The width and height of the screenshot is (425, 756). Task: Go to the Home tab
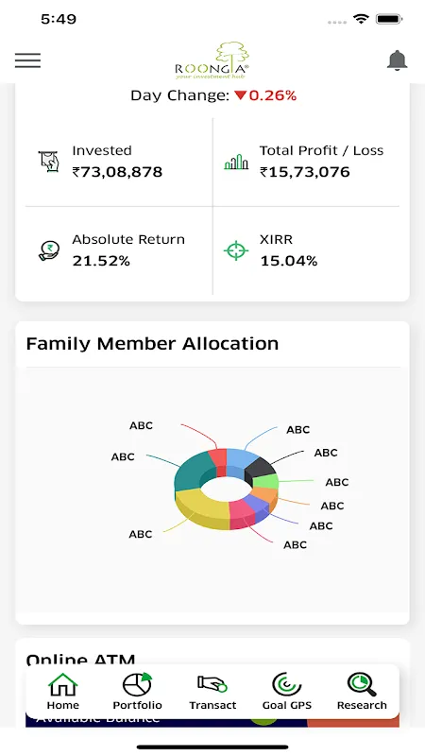(62, 692)
